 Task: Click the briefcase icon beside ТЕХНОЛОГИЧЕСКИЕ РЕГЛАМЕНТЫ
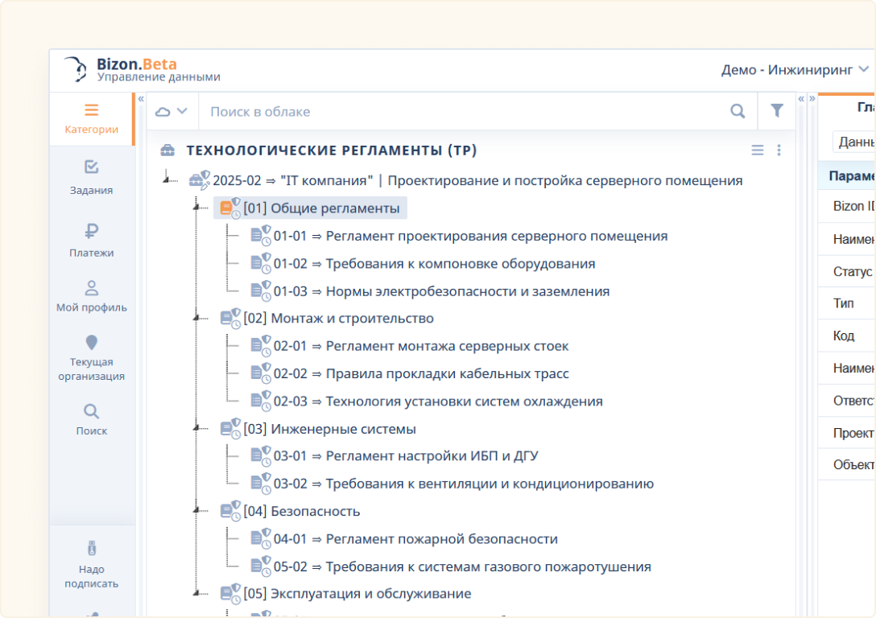(167, 150)
